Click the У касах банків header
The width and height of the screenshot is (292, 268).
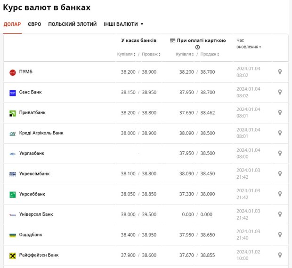click(139, 40)
